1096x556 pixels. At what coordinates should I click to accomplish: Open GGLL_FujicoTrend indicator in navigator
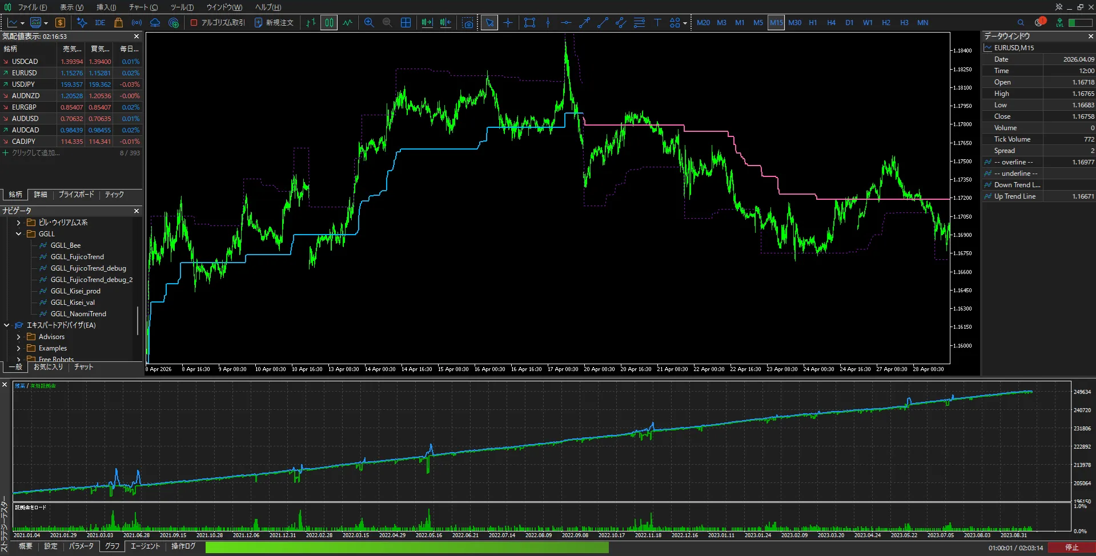tap(77, 257)
